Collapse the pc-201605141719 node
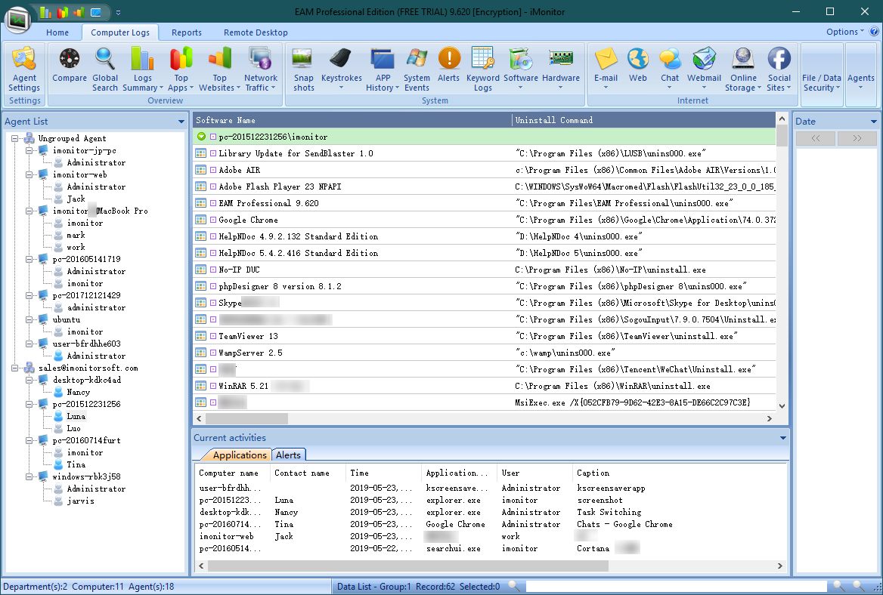 coord(29,259)
